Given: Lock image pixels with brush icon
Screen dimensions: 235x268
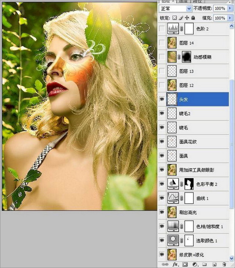Looking at the screenshot, I should tap(181, 17).
